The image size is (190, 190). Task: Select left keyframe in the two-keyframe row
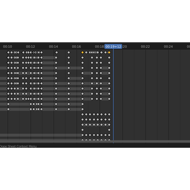[82, 130]
